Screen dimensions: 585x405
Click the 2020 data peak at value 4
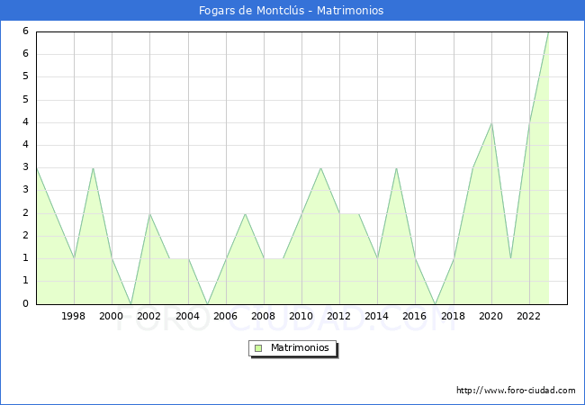[490, 123]
